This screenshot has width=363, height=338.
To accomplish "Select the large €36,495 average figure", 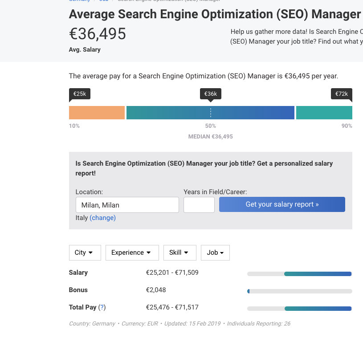I will (x=98, y=34).
